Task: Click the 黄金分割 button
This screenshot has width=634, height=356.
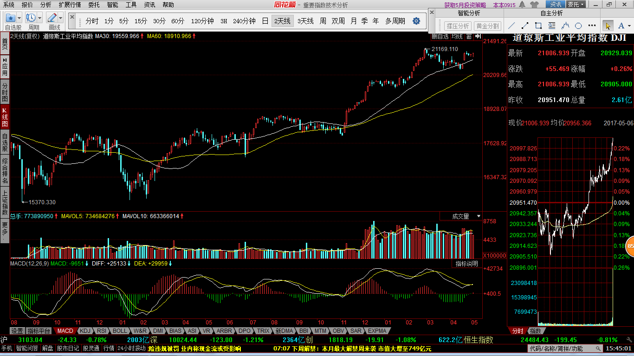Action: [487, 26]
